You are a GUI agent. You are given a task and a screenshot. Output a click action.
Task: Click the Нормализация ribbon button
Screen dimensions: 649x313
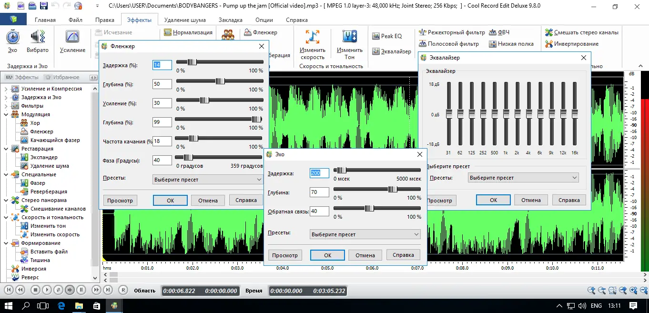pyautogui.click(x=188, y=32)
